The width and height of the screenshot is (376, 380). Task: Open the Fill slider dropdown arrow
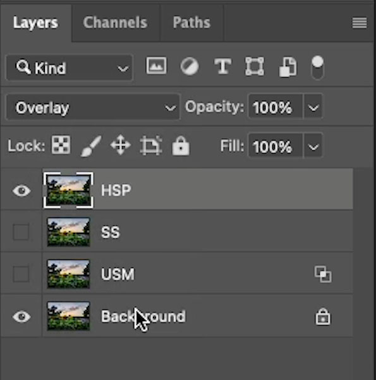(x=313, y=146)
